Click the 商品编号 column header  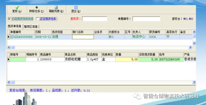click(x=52, y=55)
